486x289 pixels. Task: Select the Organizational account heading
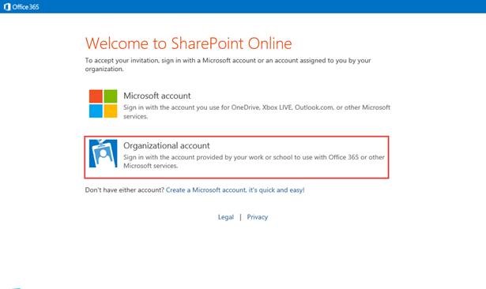click(x=167, y=145)
